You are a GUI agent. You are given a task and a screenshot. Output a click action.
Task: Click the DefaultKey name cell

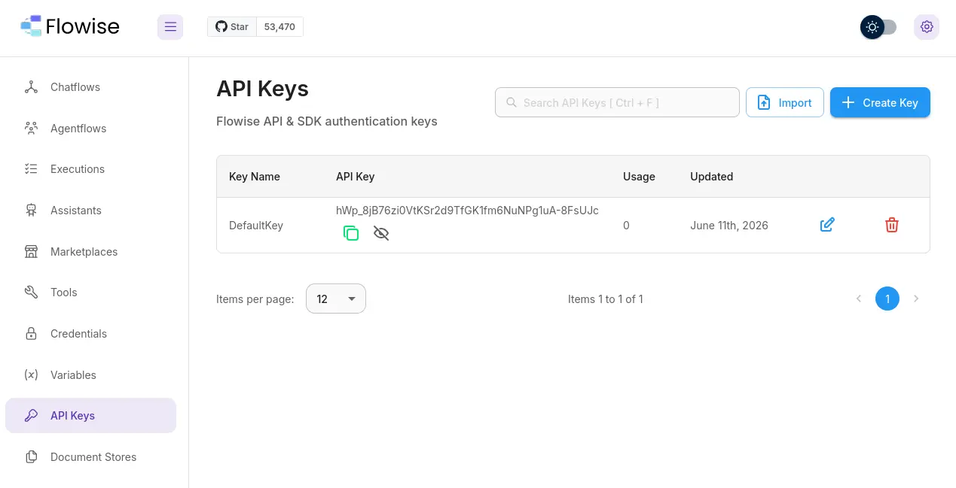pos(256,226)
